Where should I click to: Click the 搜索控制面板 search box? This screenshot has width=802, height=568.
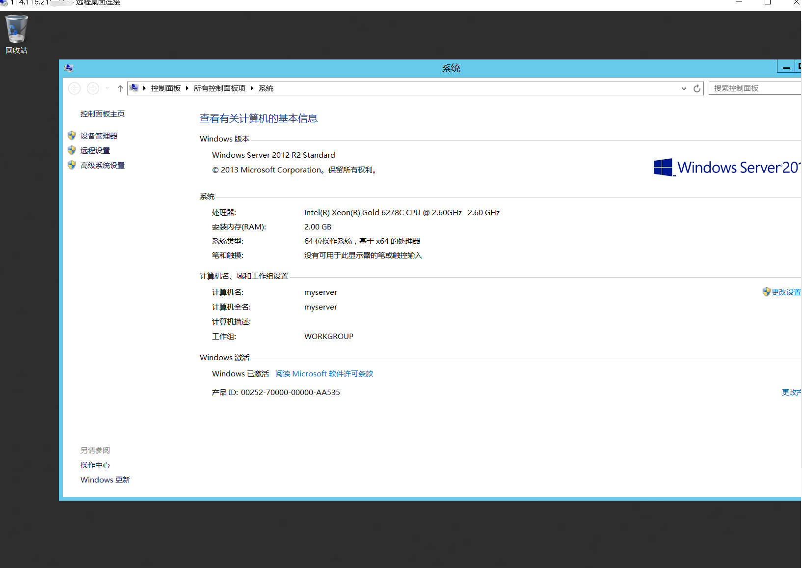pos(755,88)
